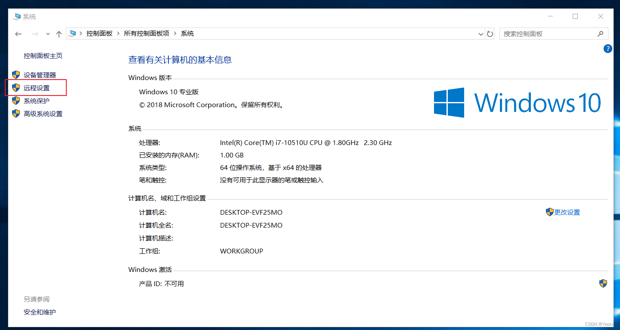Open help via blue question mark

(608, 49)
